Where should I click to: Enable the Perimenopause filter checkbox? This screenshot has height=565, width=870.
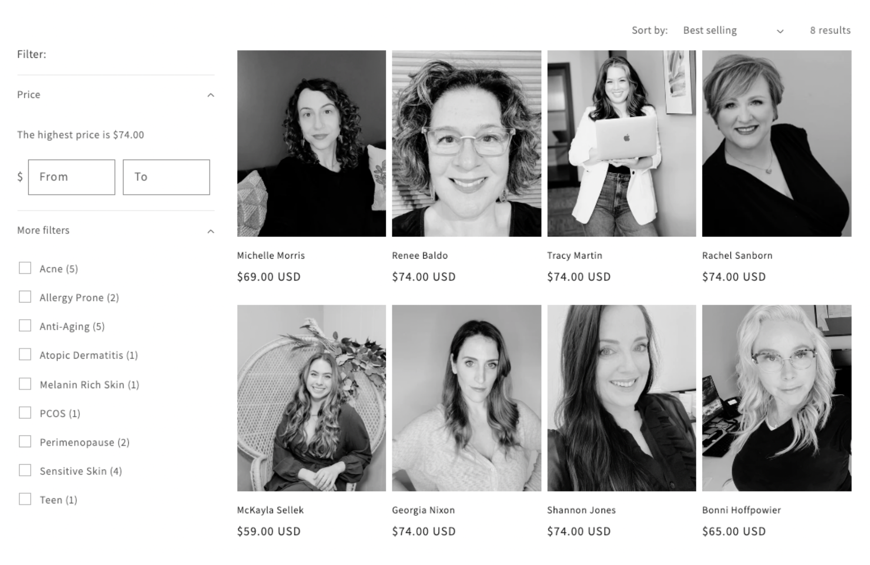[x=25, y=442]
